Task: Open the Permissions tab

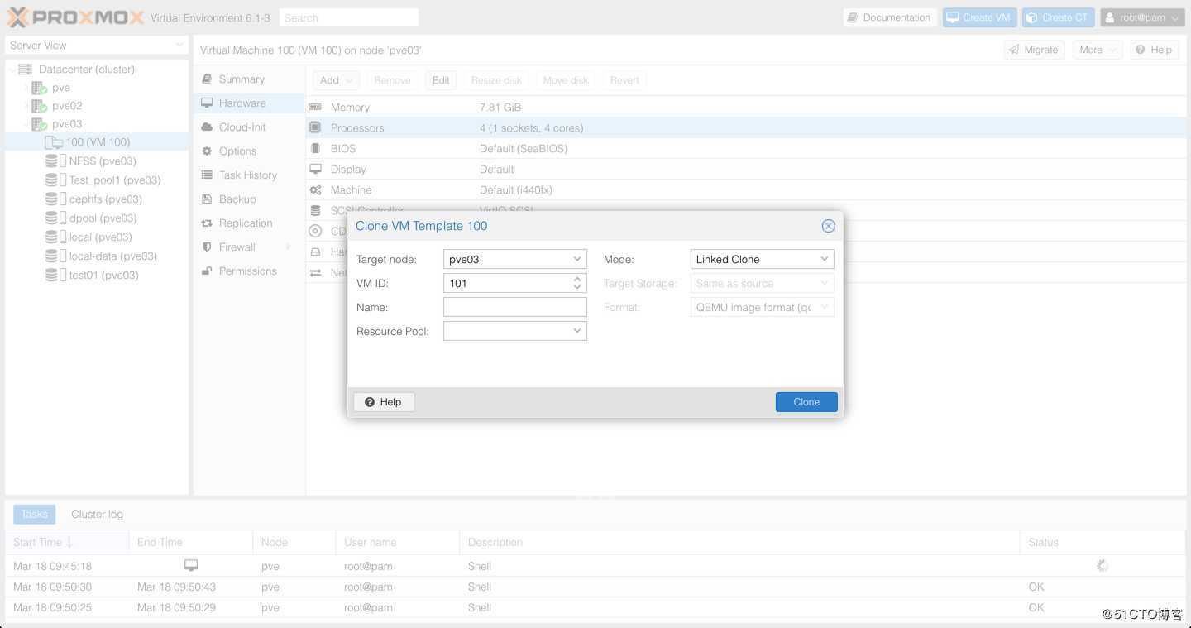Action: pyautogui.click(x=248, y=271)
